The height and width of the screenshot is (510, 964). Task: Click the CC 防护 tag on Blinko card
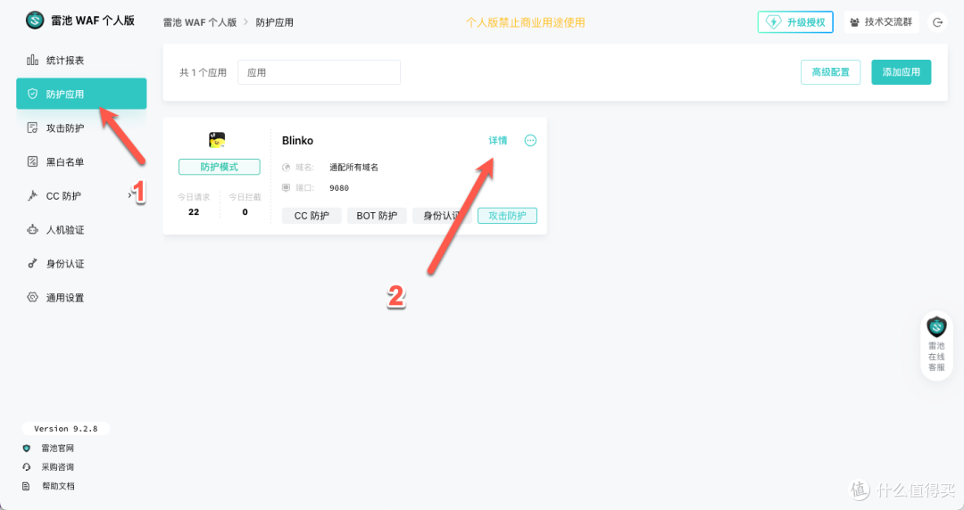[312, 216]
